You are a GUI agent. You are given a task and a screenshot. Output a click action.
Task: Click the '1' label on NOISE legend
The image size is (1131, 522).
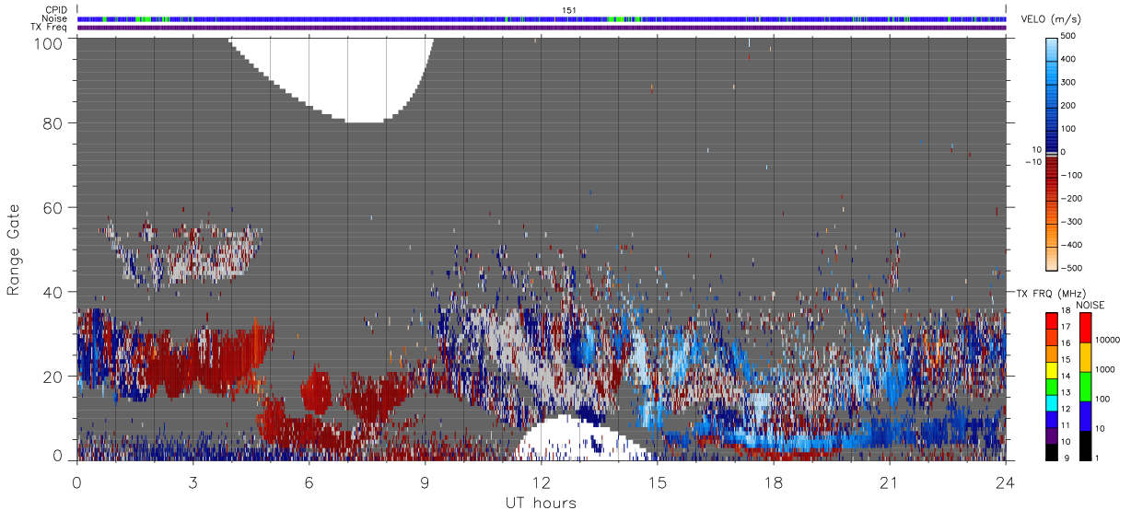tap(1096, 458)
